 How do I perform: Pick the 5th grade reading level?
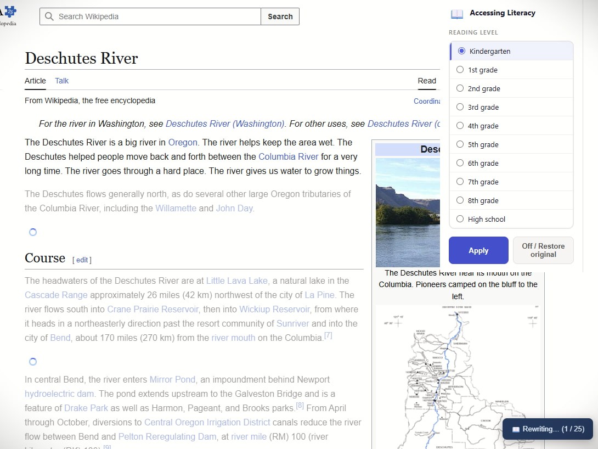click(x=511, y=144)
